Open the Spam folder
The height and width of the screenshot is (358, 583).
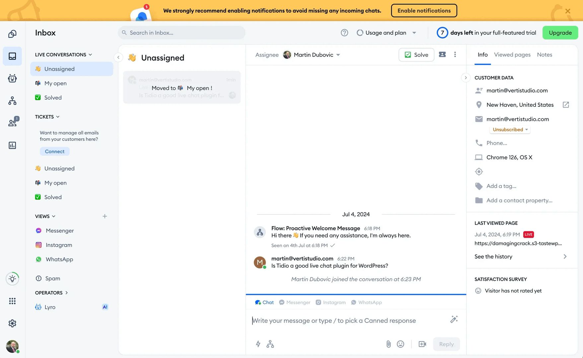[x=72, y=278]
